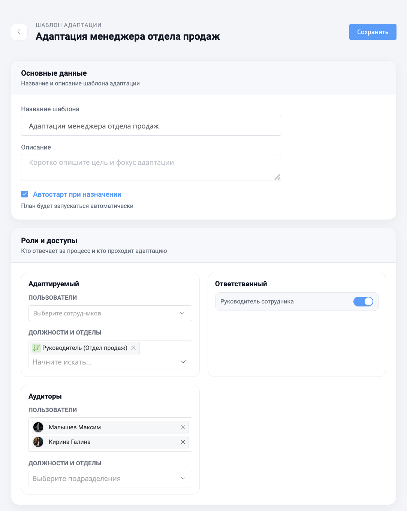
Task: Remove auditor Малышев Максим
Action: tap(183, 427)
